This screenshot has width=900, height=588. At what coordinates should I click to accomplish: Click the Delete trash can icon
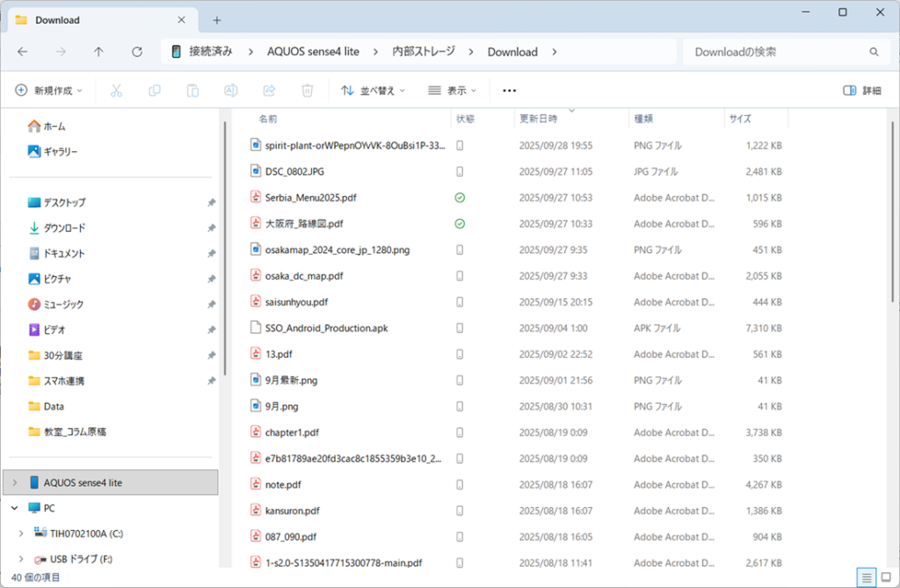click(x=308, y=91)
